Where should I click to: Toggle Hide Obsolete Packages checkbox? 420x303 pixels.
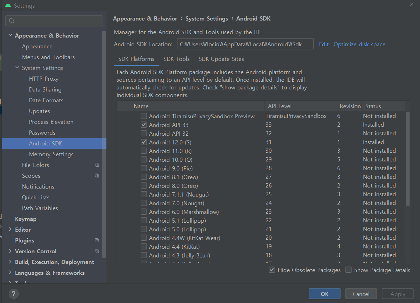click(x=272, y=270)
